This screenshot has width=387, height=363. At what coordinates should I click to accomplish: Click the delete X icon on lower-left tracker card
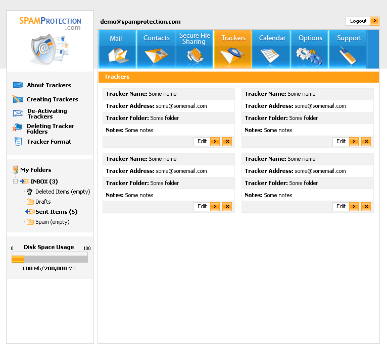pyautogui.click(x=227, y=206)
